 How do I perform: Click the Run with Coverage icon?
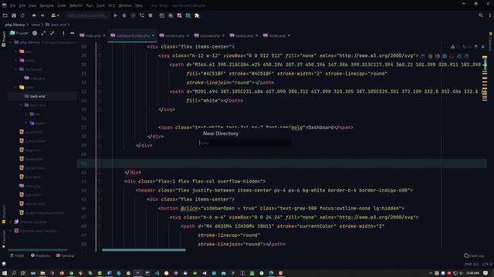click(133, 15)
